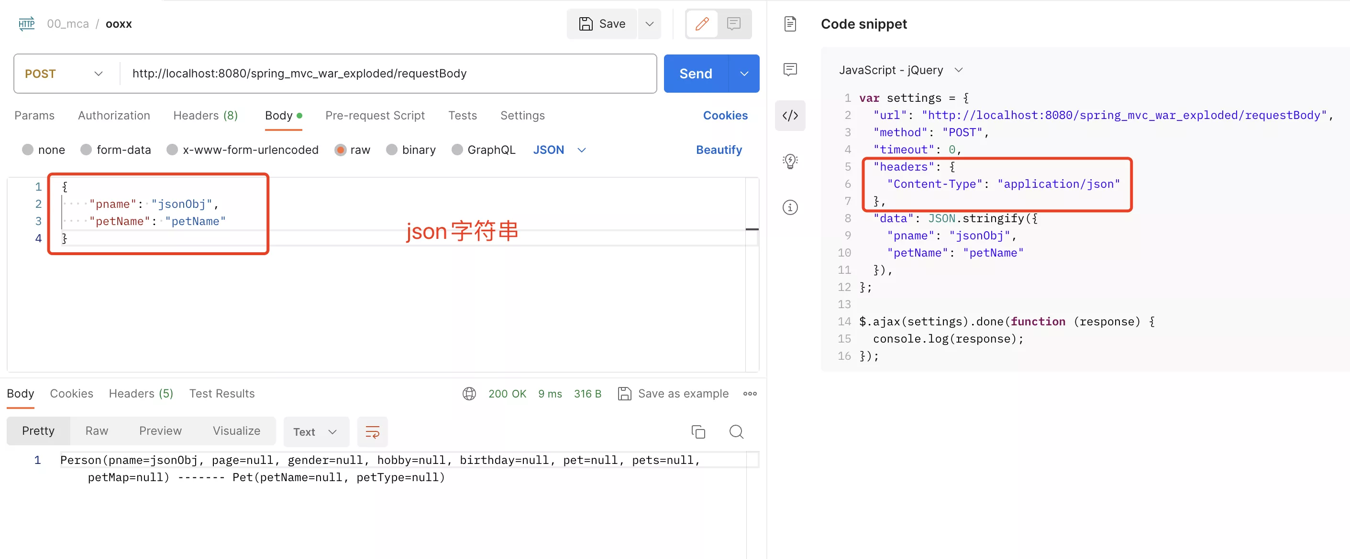Click the Save floppy disk icon
This screenshot has height=559, width=1350.
click(x=586, y=24)
